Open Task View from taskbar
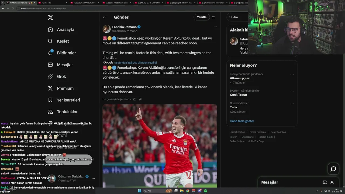This screenshot has width=345, height=194. click(176, 191)
